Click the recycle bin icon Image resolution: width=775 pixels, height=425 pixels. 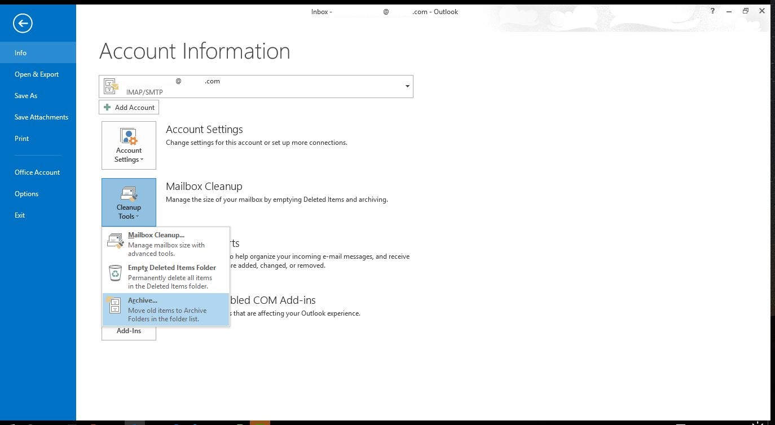(x=115, y=273)
